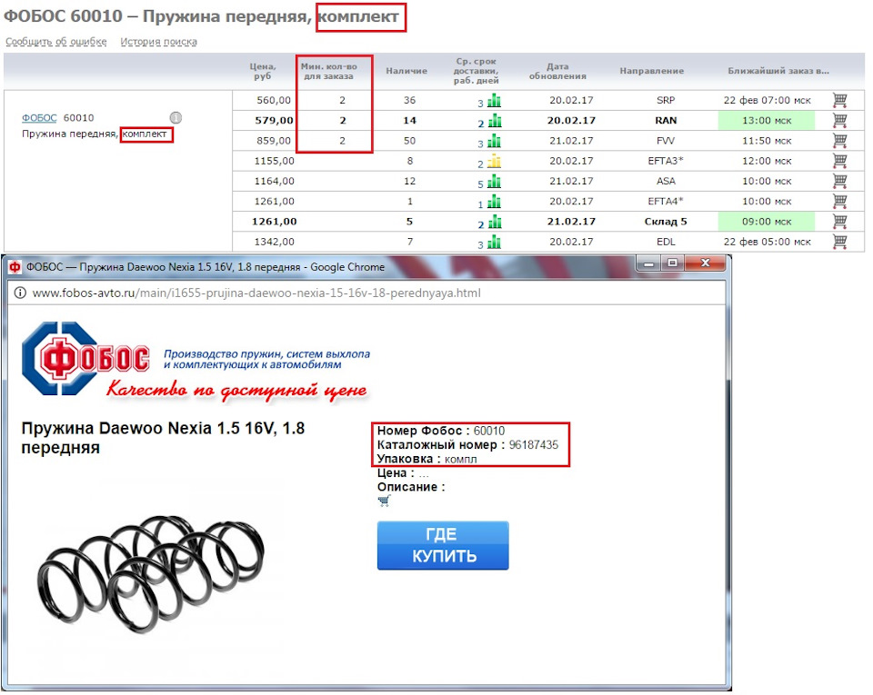This screenshot has height=695, width=873.
Task: Click the SRP direction cell
Action: (x=666, y=100)
